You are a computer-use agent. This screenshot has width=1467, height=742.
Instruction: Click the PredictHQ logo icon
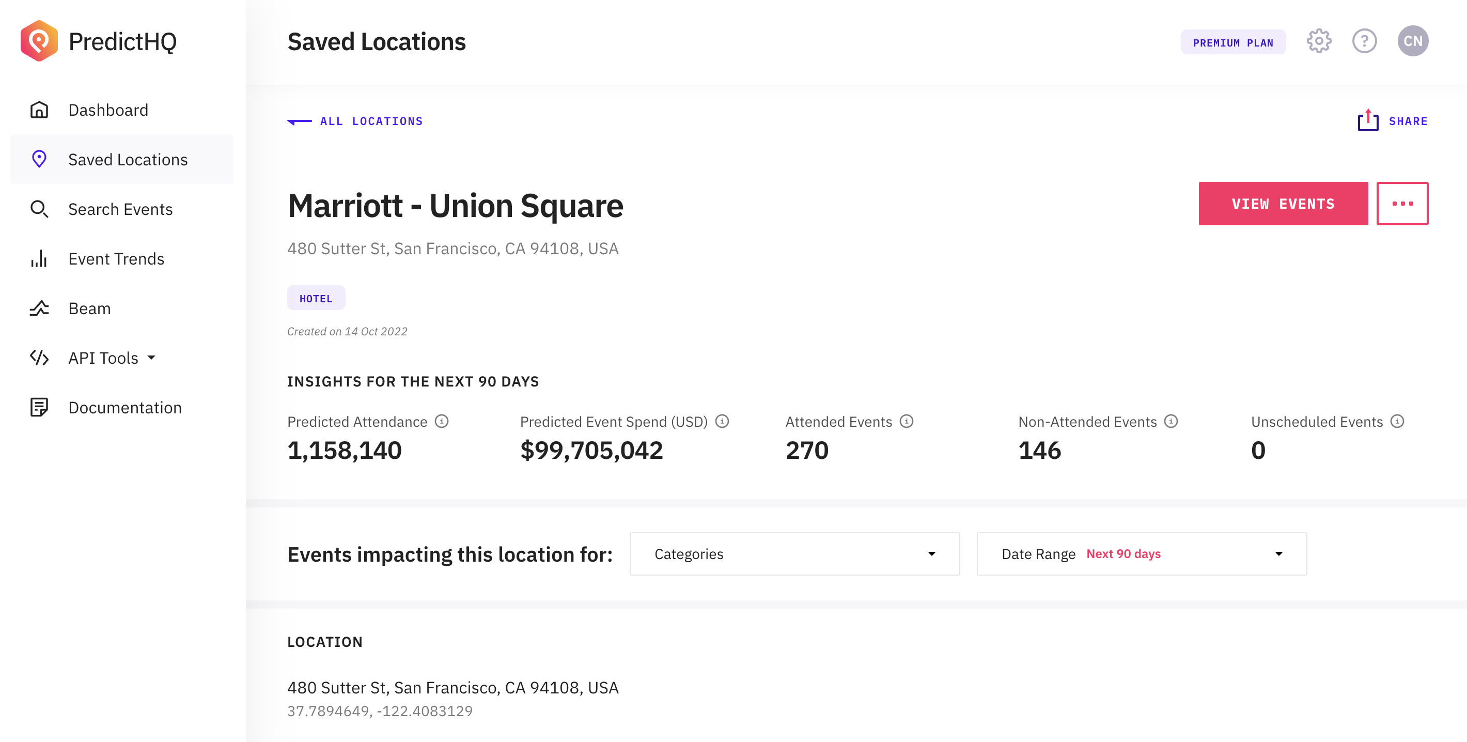[x=39, y=41]
